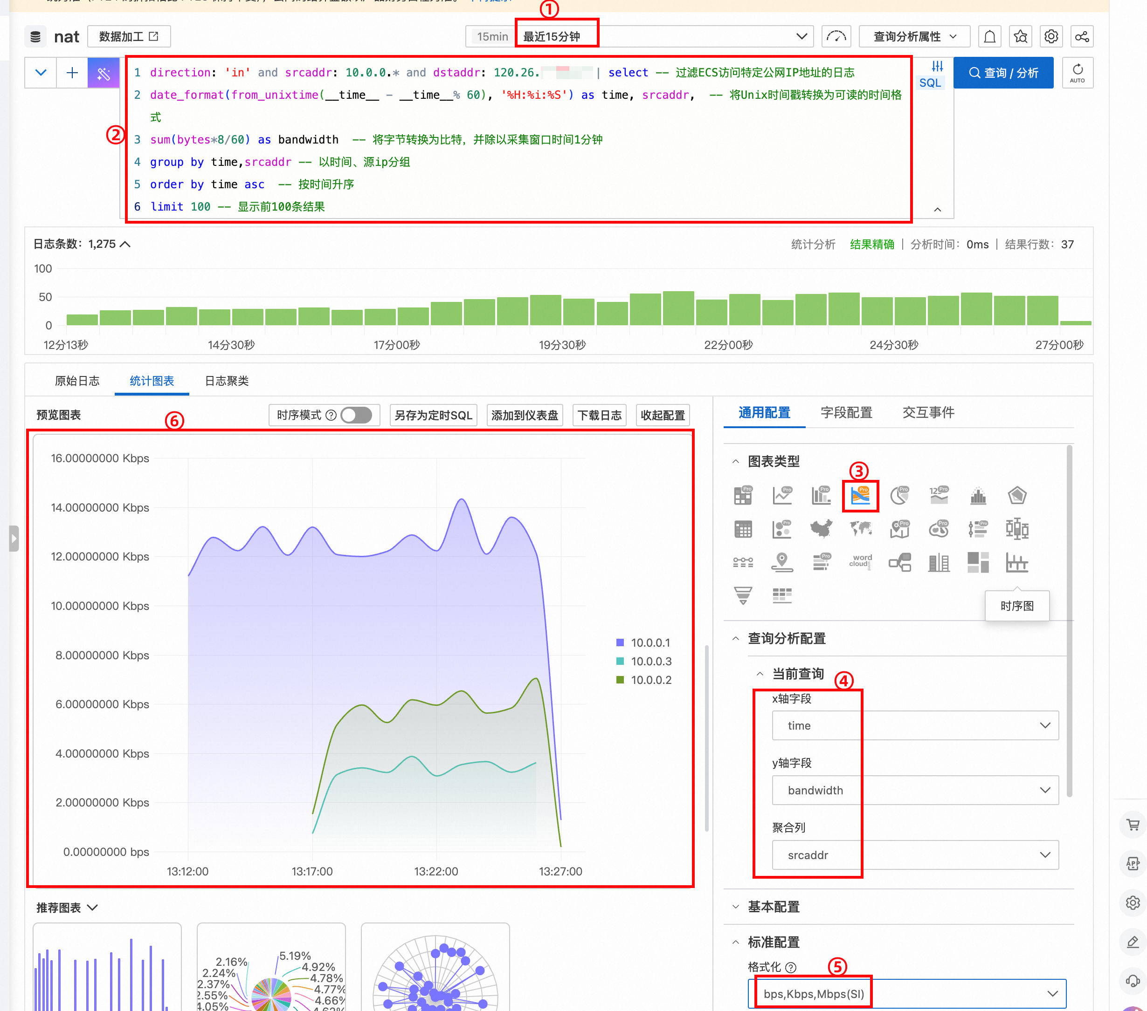Click the 数据加工 button
The height and width of the screenshot is (1011, 1147).
click(129, 37)
